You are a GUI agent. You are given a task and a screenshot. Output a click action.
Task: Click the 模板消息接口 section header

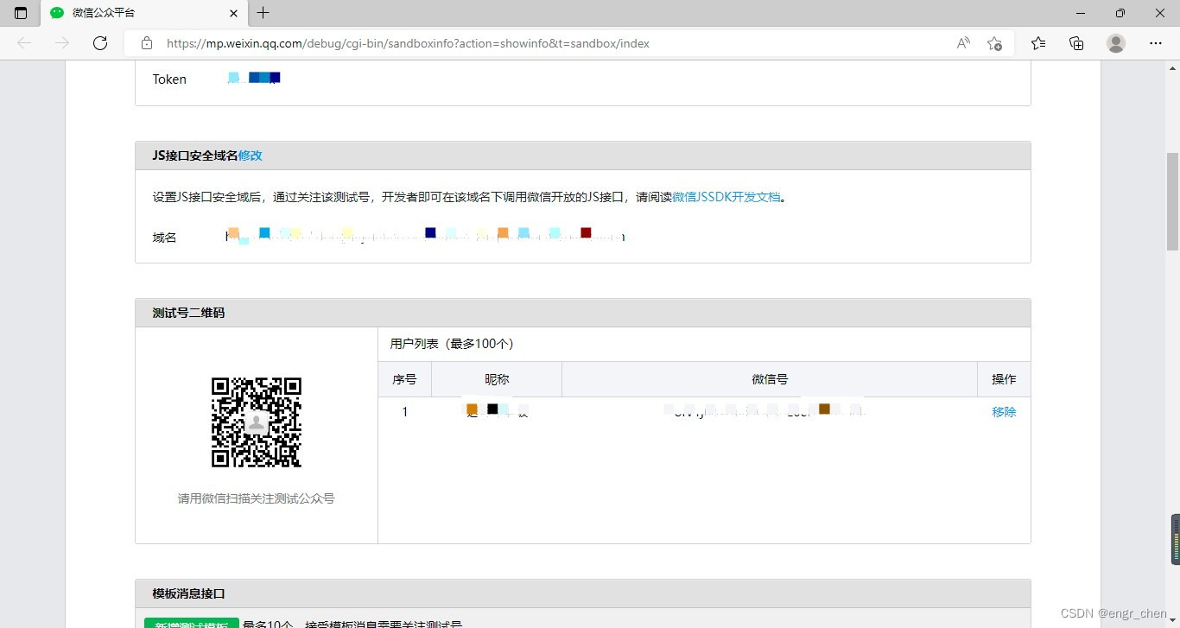click(x=583, y=593)
